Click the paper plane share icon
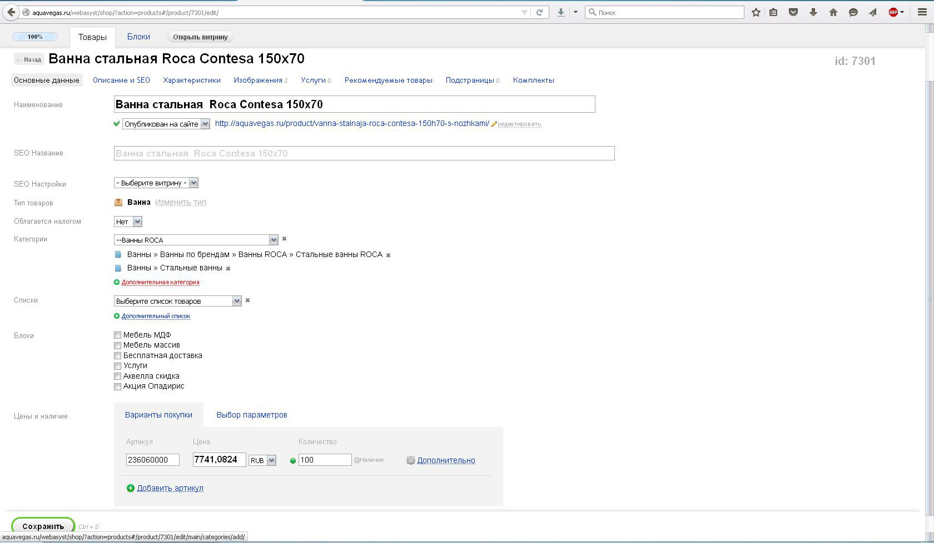This screenshot has height=543, width=934. point(873,12)
